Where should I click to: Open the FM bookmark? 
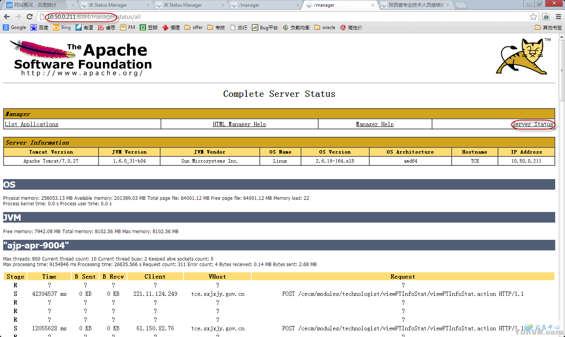tap(128, 27)
